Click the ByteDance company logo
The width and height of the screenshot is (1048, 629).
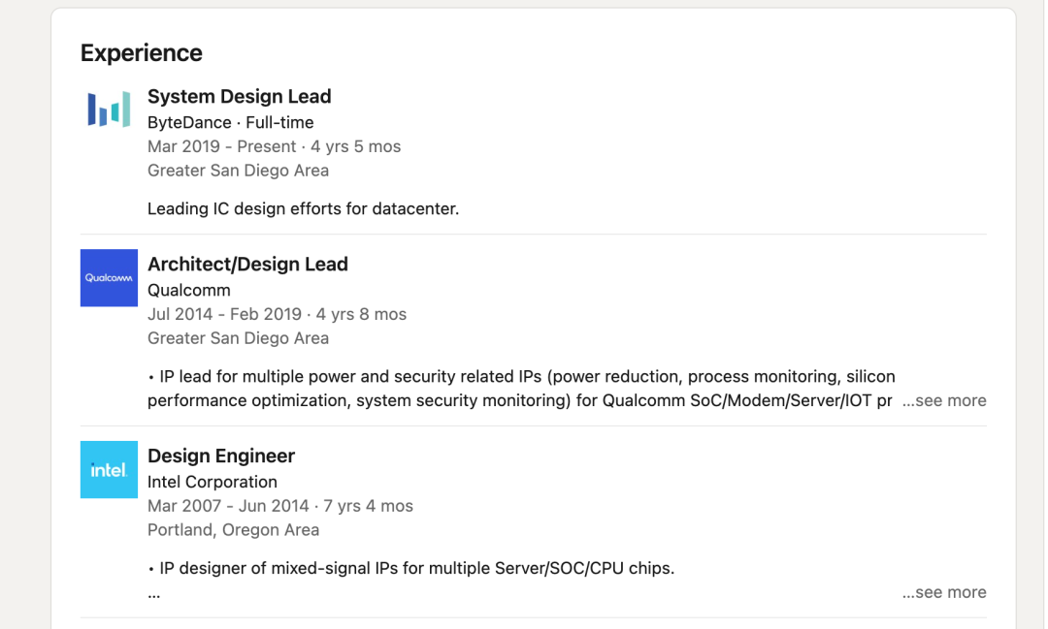point(109,110)
